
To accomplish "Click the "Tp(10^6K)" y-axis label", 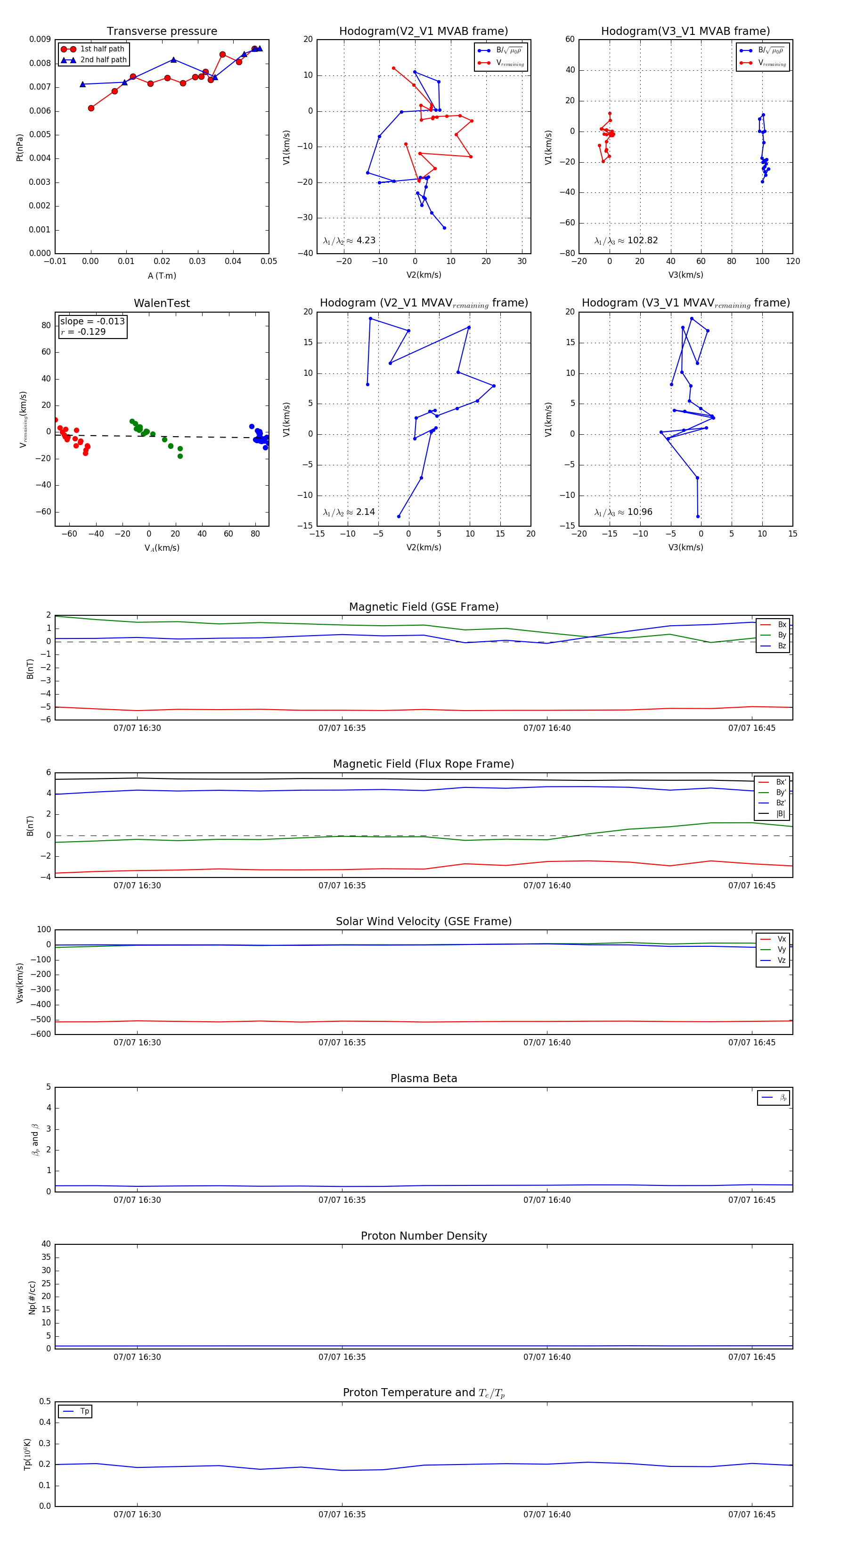I will click(27, 1454).
